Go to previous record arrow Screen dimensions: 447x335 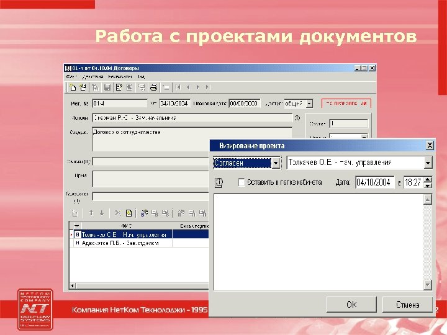[x=188, y=87]
